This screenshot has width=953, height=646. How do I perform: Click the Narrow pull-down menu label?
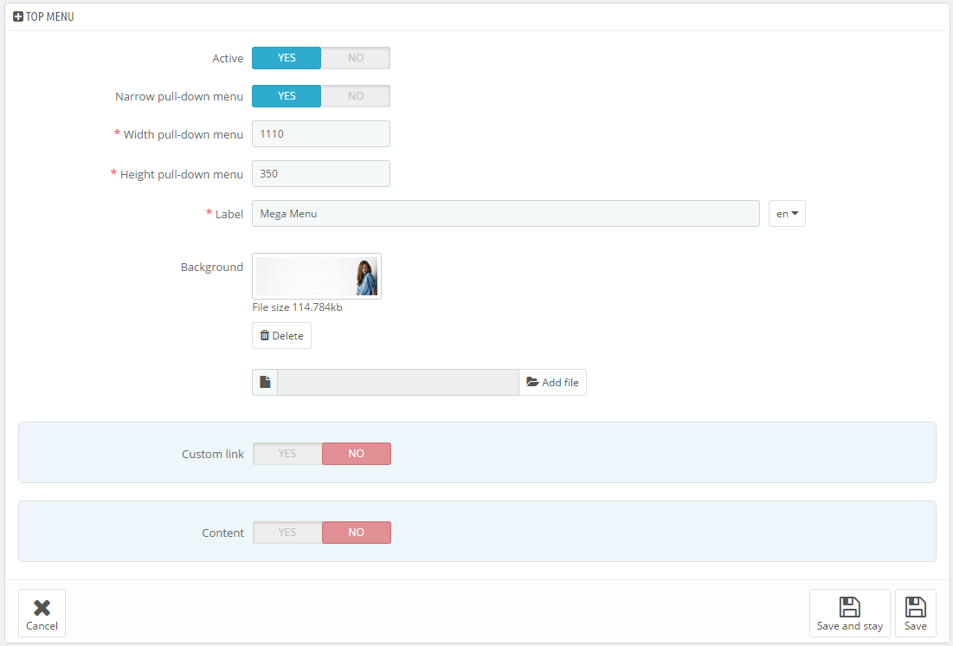tap(179, 97)
